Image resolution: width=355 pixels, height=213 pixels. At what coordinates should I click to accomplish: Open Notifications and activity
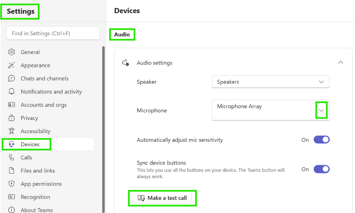coord(51,92)
